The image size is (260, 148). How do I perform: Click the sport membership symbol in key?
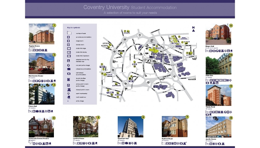[68, 94]
